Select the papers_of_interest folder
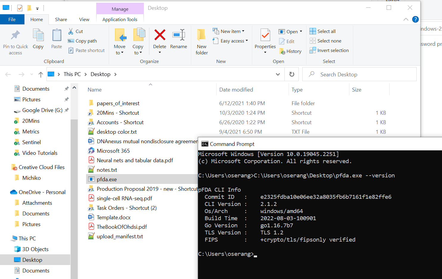This screenshot has height=279, width=442. pos(118,103)
